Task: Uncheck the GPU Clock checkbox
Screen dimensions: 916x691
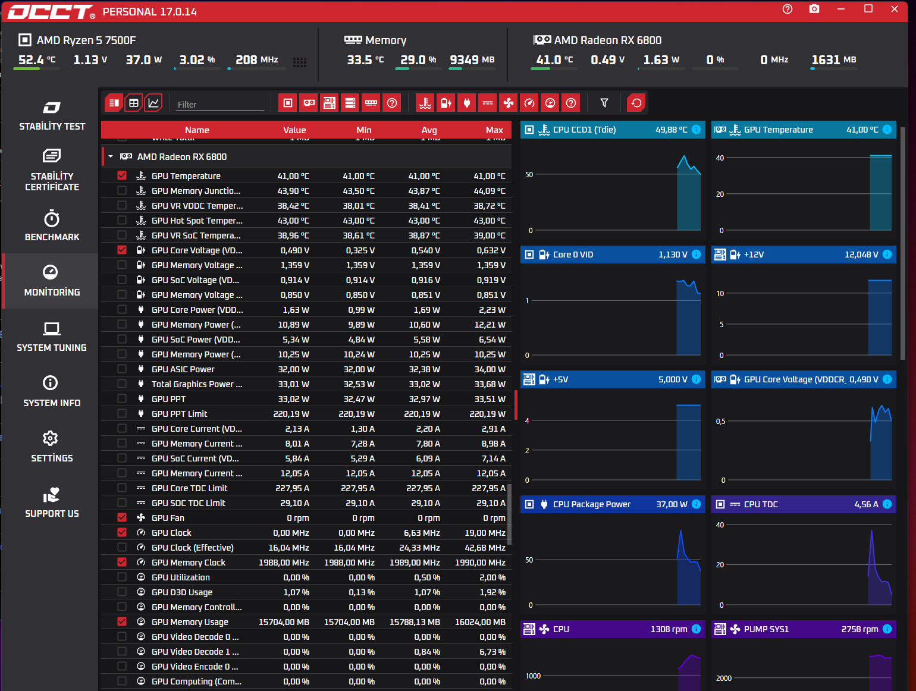Action: click(122, 532)
